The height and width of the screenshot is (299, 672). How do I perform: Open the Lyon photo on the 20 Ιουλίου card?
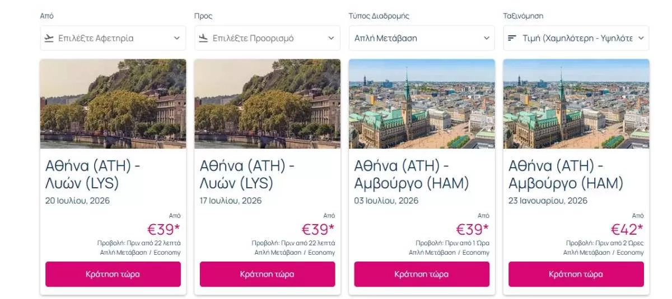113,103
